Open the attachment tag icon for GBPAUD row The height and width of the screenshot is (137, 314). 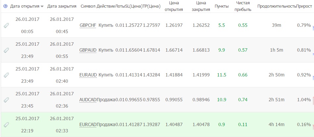pos(6,50)
